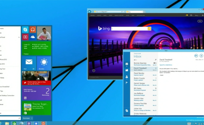Open the red Video tile

(25, 37)
